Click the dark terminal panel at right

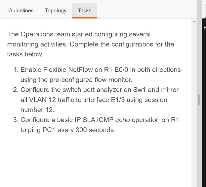(204, 99)
